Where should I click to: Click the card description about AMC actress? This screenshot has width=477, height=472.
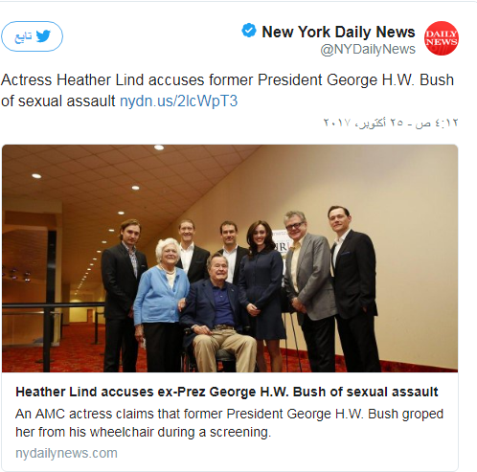(x=229, y=423)
